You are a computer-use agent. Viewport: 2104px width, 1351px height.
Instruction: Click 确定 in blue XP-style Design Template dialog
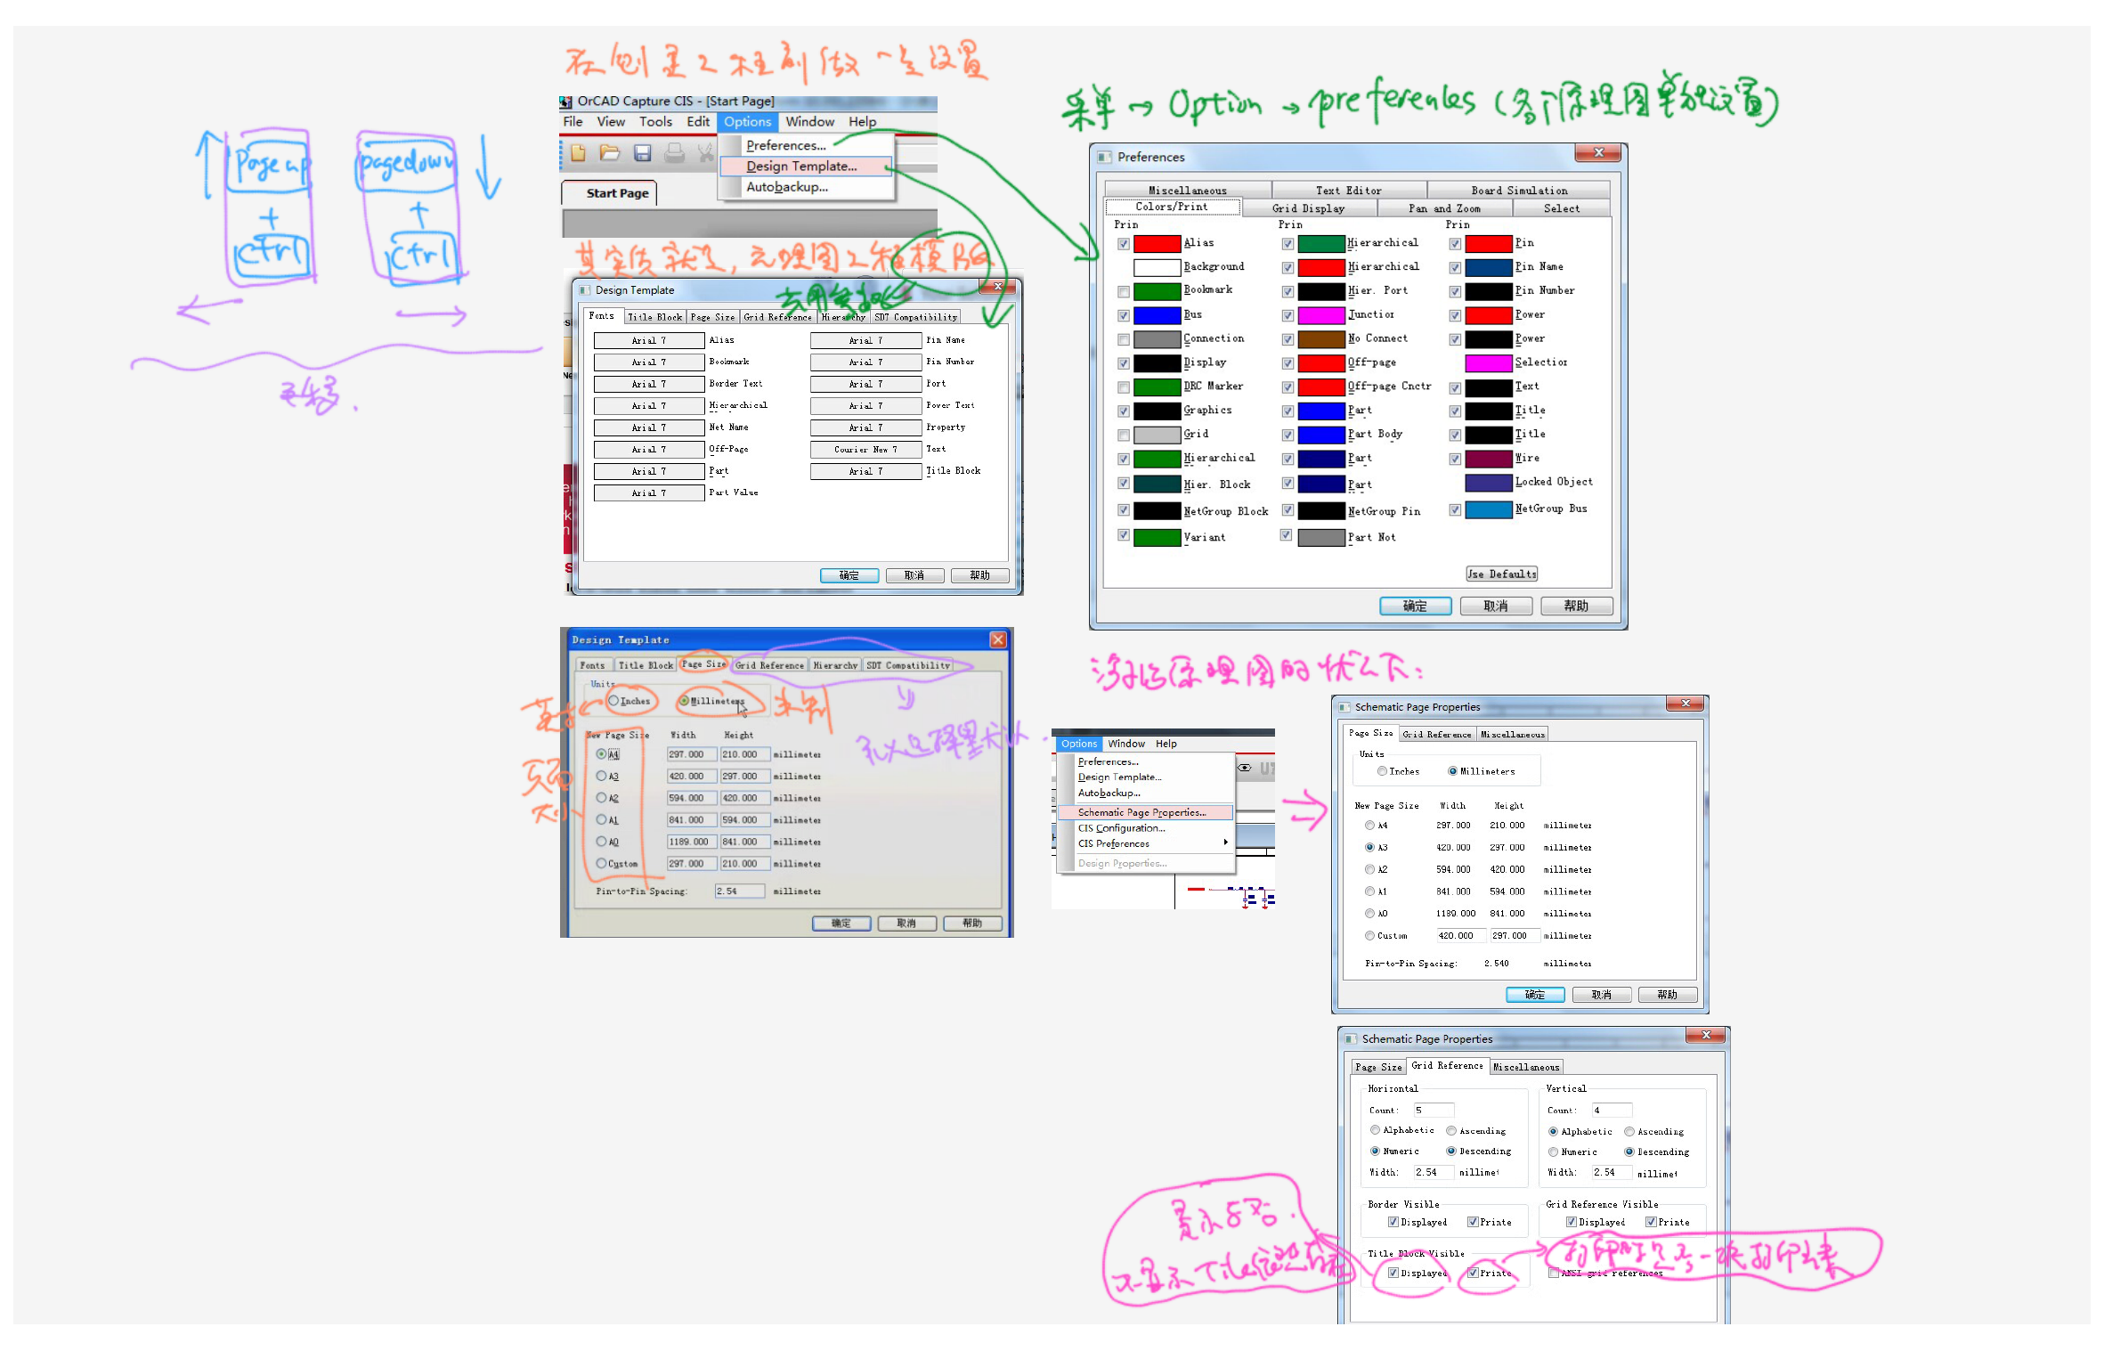click(x=841, y=924)
